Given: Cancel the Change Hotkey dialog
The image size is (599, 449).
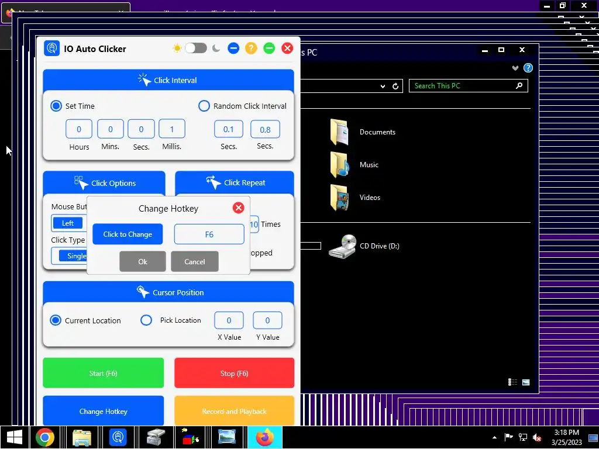Looking at the screenshot, I should [x=194, y=261].
